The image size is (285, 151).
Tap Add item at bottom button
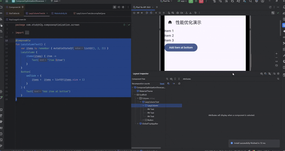point(181,48)
